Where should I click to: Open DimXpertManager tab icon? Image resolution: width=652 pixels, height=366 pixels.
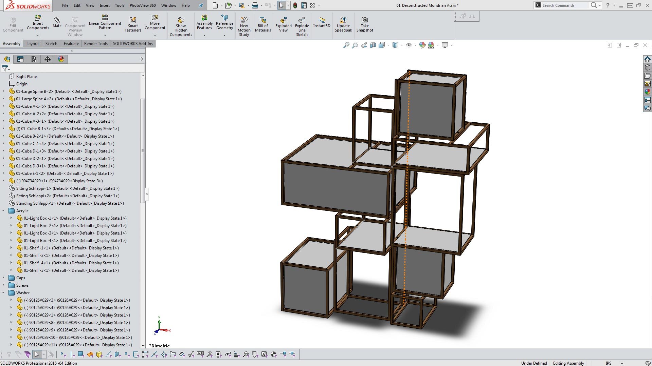tap(48, 59)
